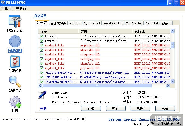Sort by the 名字 column header
This screenshot has width=185, height=127.
point(59,31)
